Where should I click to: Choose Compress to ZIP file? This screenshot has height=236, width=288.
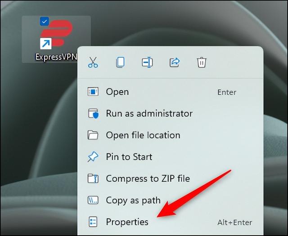(170, 178)
